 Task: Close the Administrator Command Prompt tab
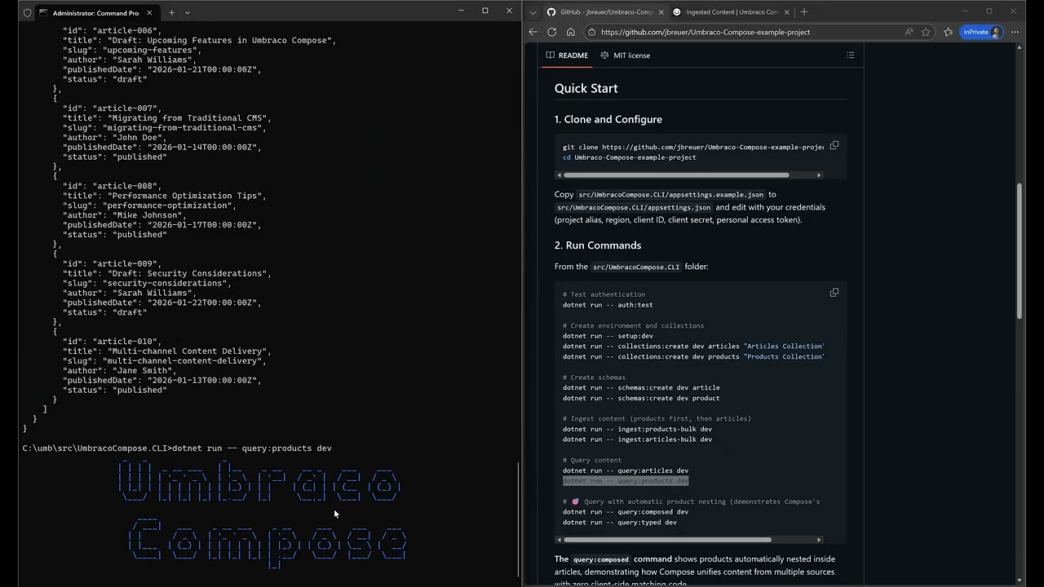tap(149, 13)
